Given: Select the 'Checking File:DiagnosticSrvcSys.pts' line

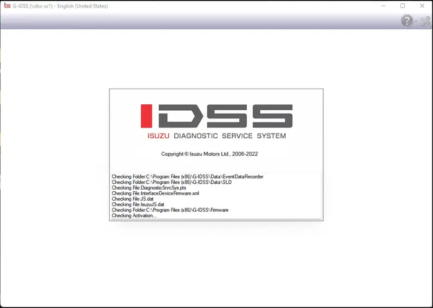Looking at the screenshot, I should pyautogui.click(x=149, y=188).
